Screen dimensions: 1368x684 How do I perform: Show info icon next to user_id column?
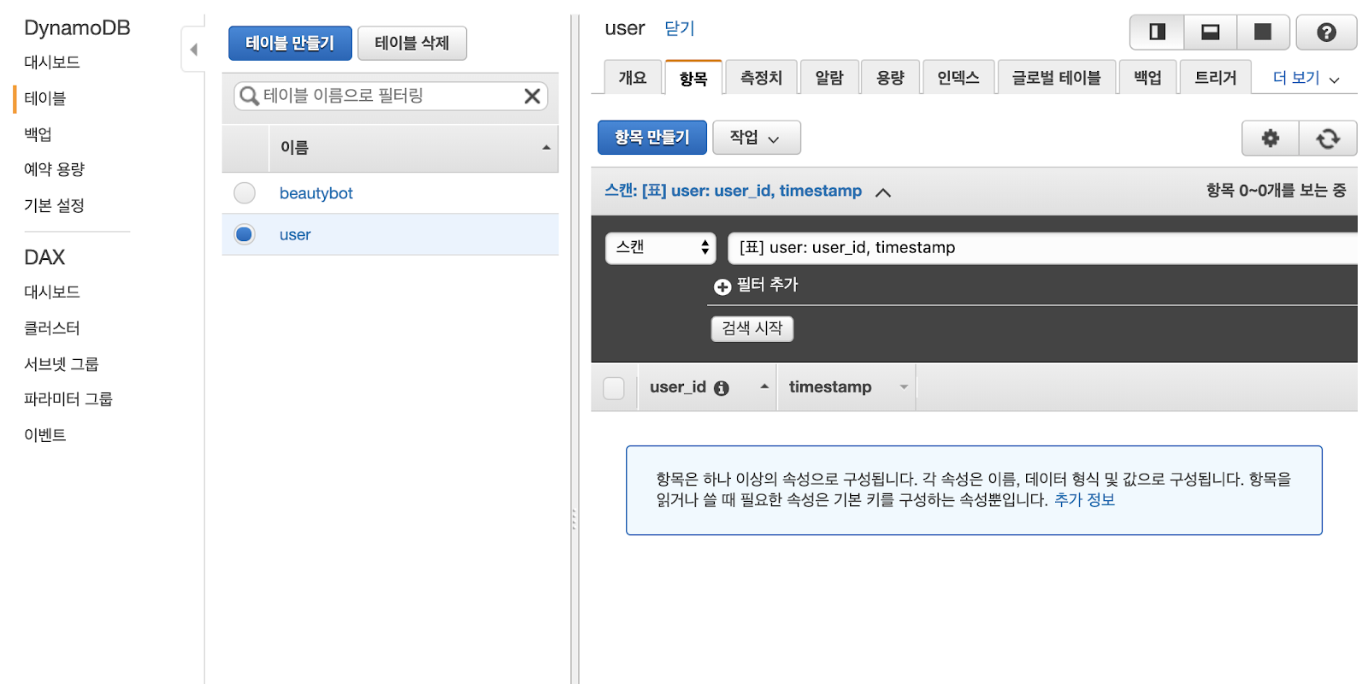tap(722, 388)
